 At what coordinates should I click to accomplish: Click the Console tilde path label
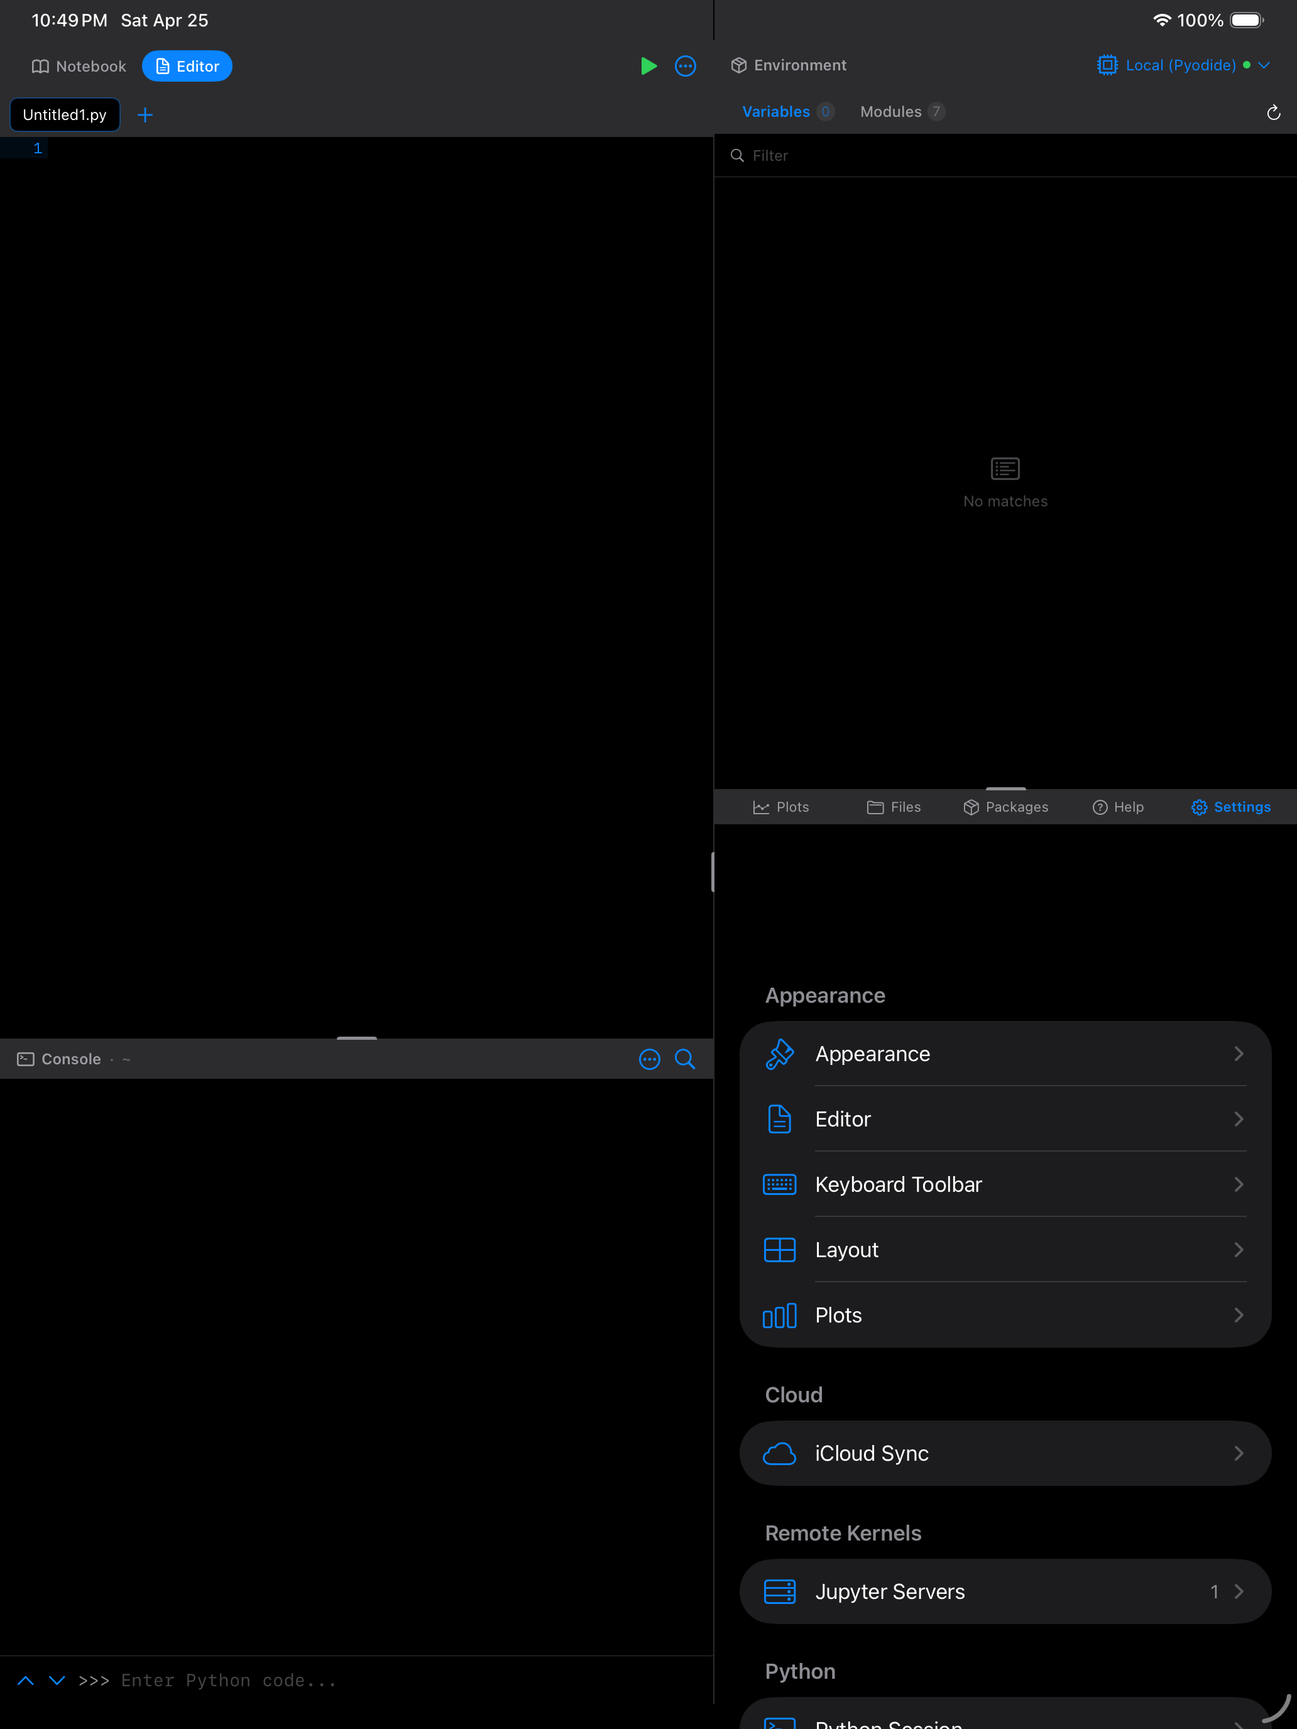pyautogui.click(x=127, y=1060)
